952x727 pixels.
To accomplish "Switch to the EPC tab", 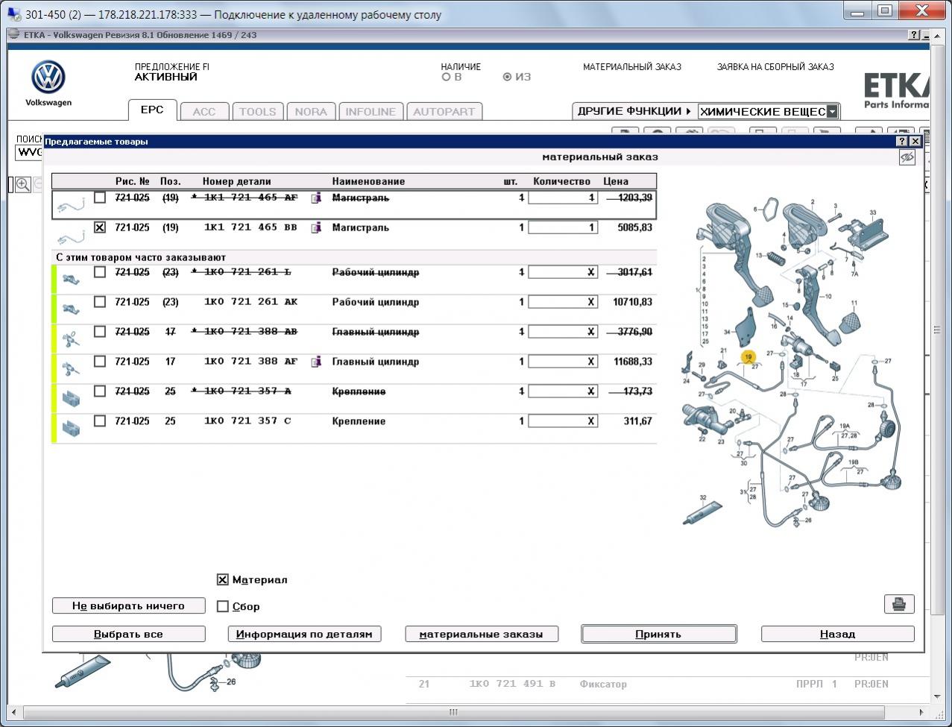I will coord(152,110).
